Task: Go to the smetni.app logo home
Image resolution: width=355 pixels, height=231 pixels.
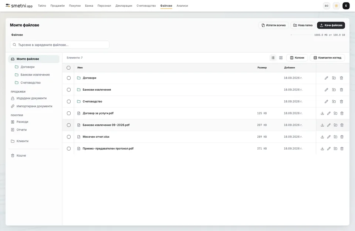Action: tap(19, 6)
